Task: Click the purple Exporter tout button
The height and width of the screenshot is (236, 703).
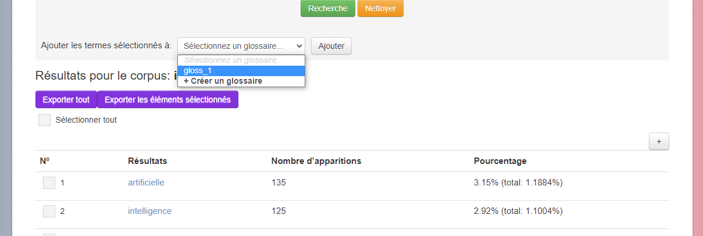Action: (66, 99)
